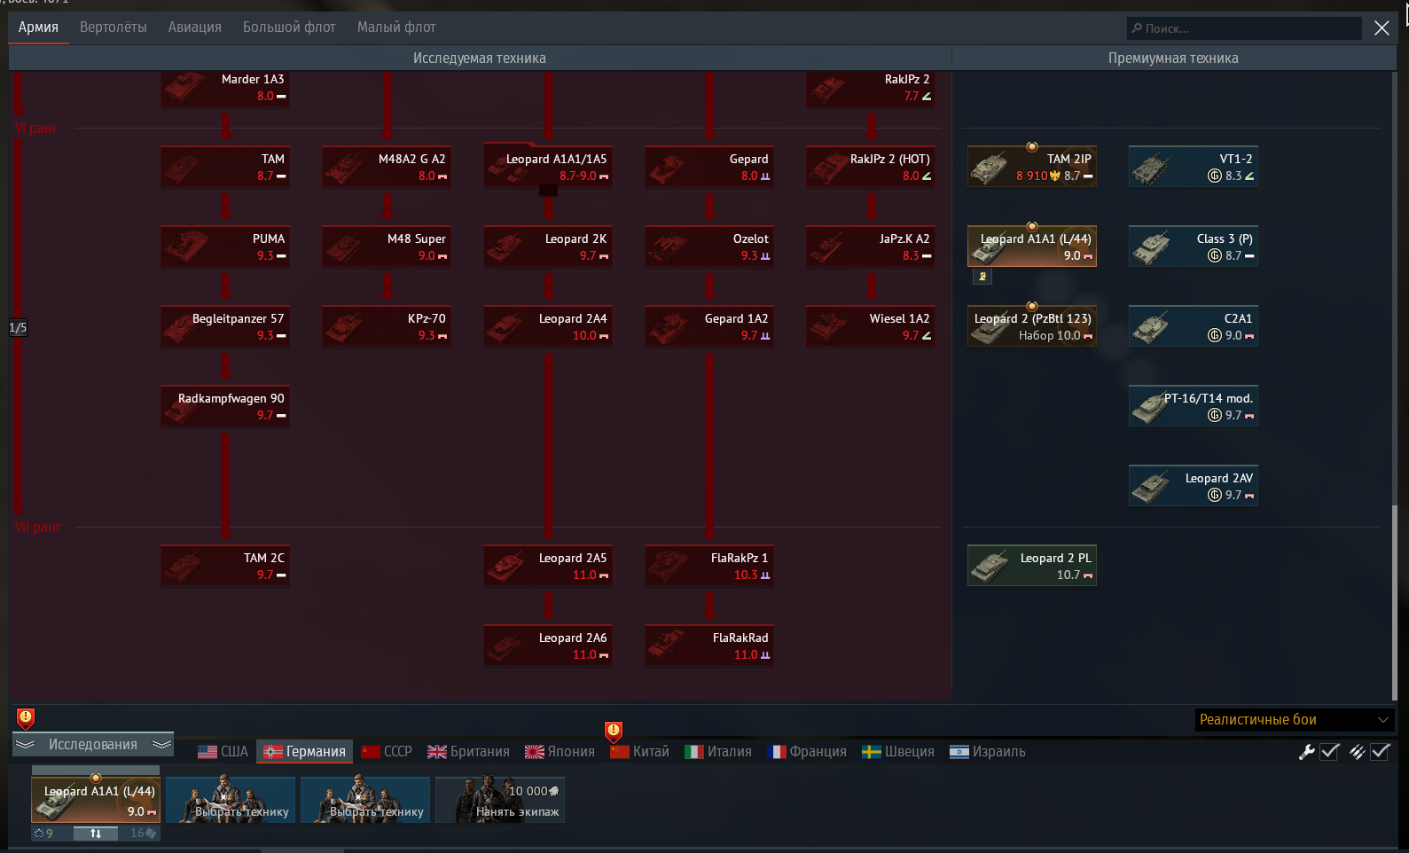The image size is (1409, 853).
Task: Select the Leopard 2AV premium tank
Action: [1194, 486]
